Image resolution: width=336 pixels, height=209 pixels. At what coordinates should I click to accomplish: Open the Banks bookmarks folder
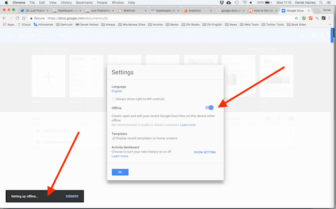coord(172,25)
